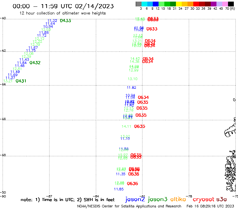Click the -84 longitude axis label
Image resolution: width=238 pixels, height=209 pixels.
(96, 196)
